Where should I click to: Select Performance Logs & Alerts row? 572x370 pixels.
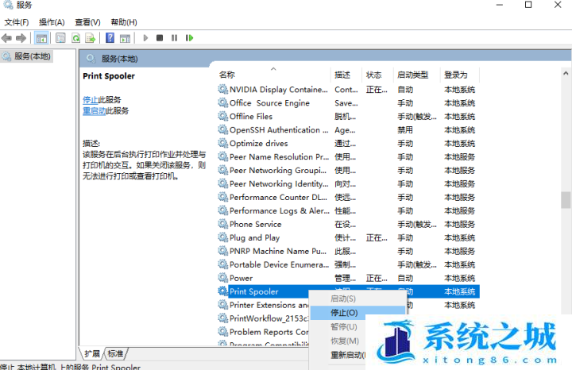[348, 210]
